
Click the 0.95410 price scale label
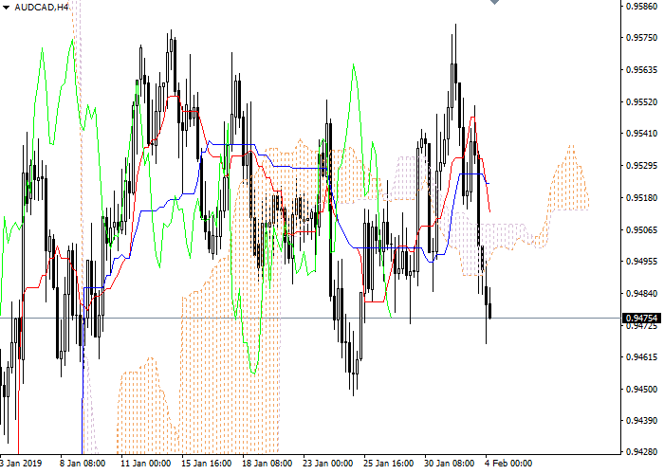click(641, 134)
